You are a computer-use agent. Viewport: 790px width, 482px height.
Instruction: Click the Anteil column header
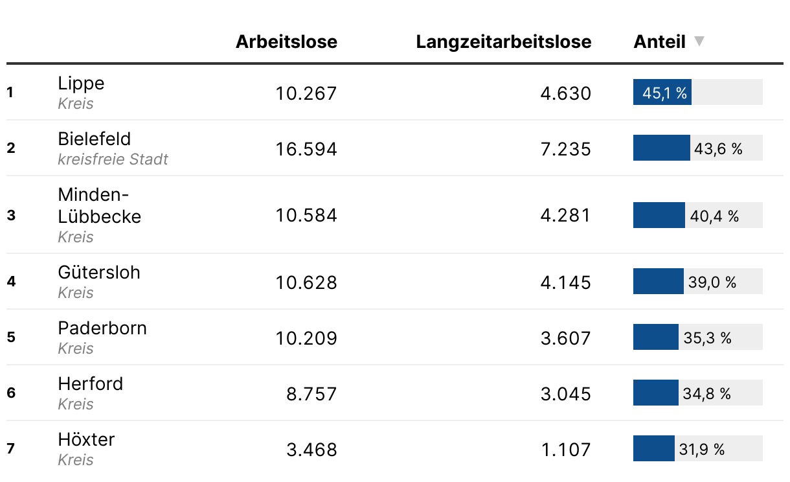pyautogui.click(x=659, y=42)
